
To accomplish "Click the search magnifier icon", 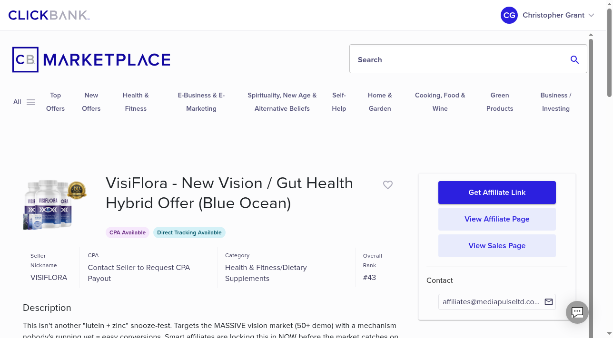I will 574,59.
